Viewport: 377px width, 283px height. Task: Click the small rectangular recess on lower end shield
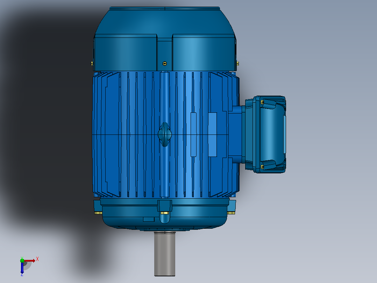(x=149, y=219)
